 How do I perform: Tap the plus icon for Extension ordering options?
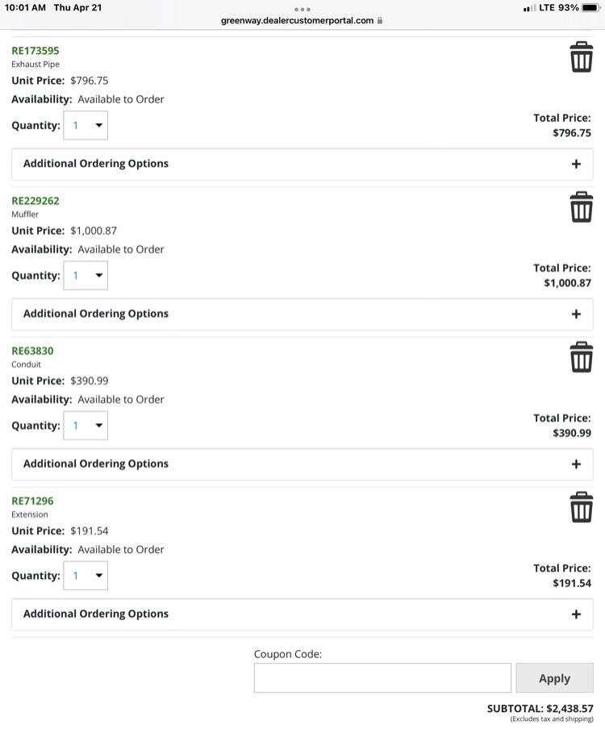coord(576,614)
